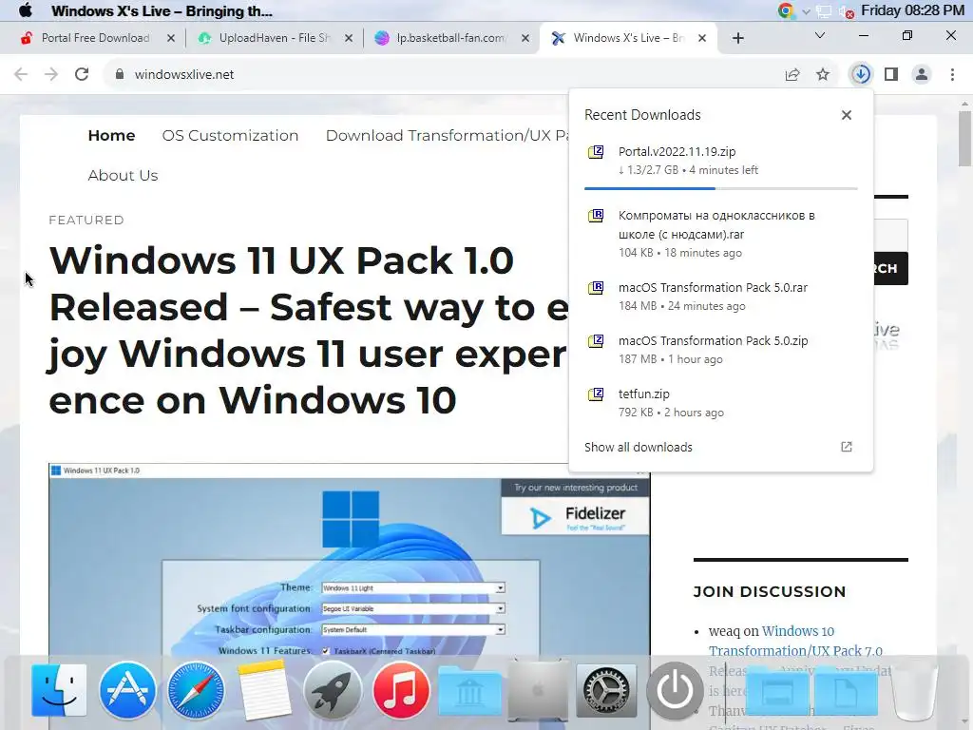Launch App Store from the dock
This screenshot has height=730, width=973.
(127, 690)
